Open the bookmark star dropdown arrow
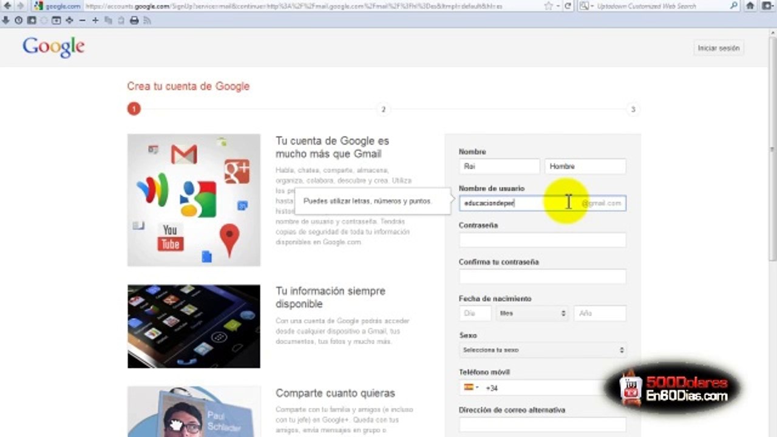The image size is (777, 437). (x=558, y=6)
